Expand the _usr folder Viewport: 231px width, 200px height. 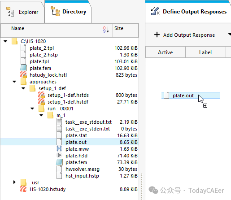(14, 182)
